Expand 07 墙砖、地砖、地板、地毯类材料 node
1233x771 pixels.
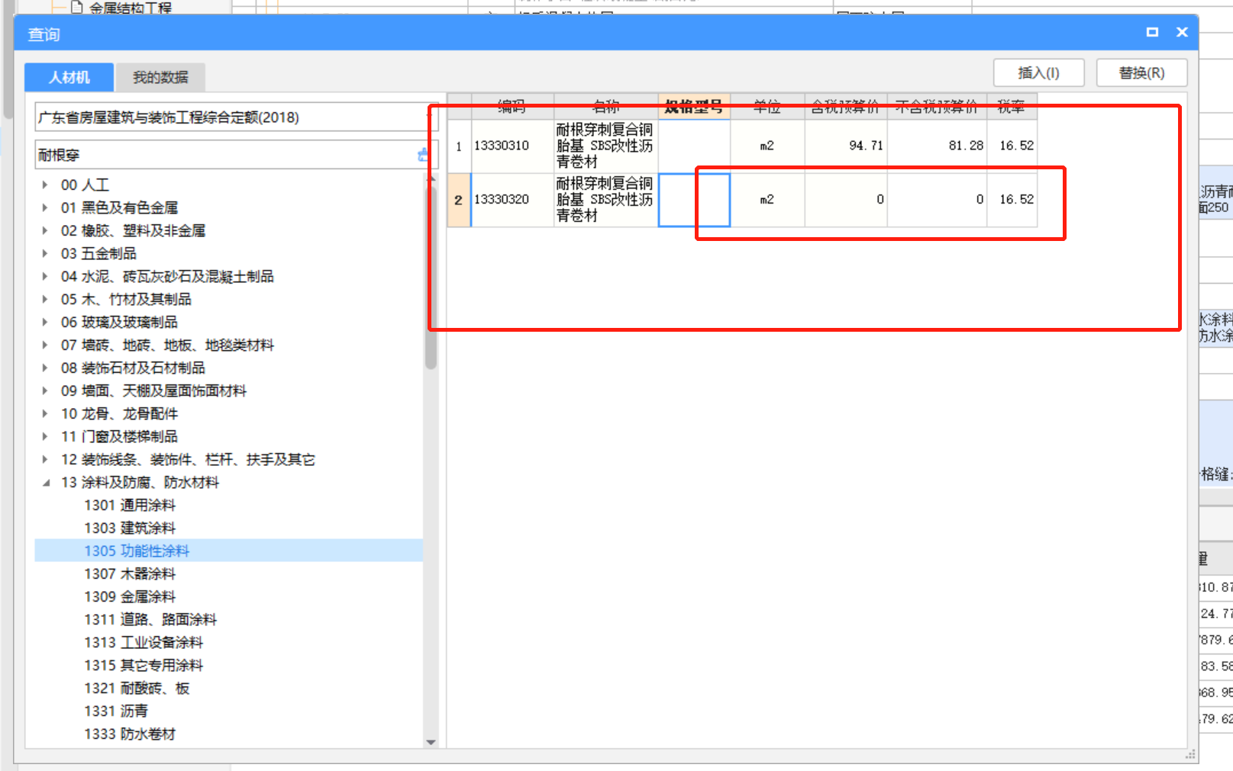tap(45, 345)
